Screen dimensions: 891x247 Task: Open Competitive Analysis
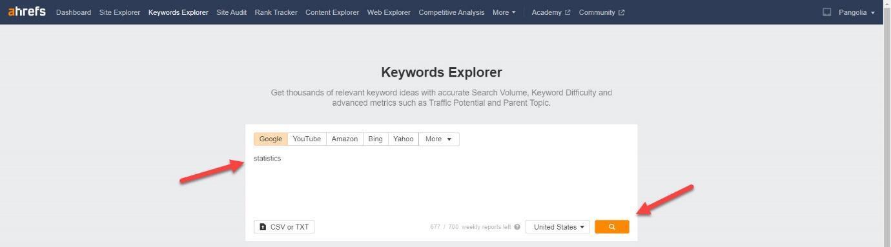pos(451,12)
